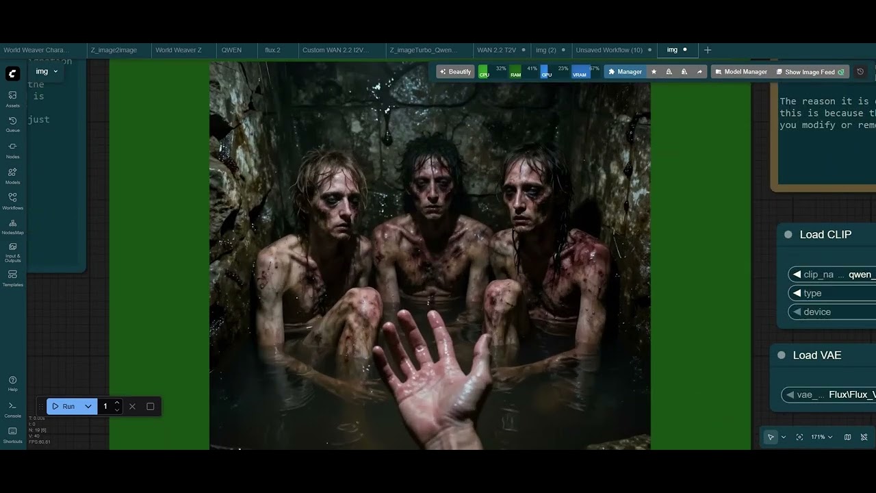Add a new workflow tab with plus
This screenshot has height=493, width=876.
tap(708, 50)
